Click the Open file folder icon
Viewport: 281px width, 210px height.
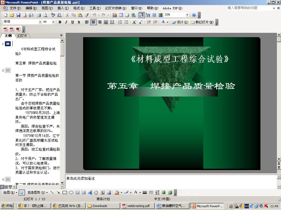12,15
